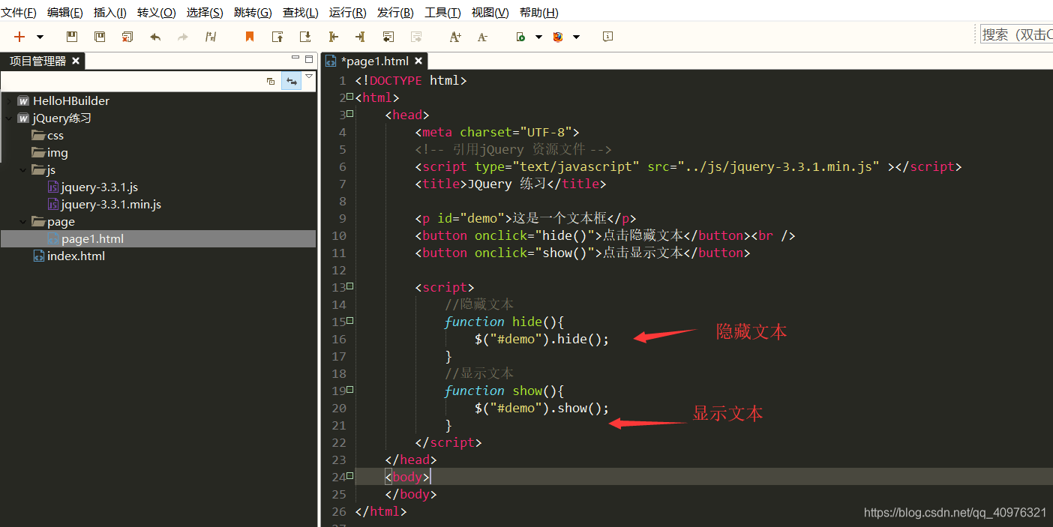Click the back-to-last-edit toolbar icon
Screen dimensions: 1053x527
point(388,37)
